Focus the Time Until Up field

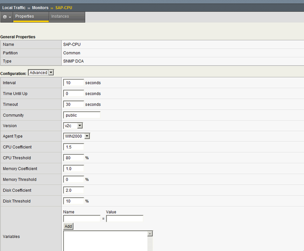pyautogui.click(x=73, y=94)
